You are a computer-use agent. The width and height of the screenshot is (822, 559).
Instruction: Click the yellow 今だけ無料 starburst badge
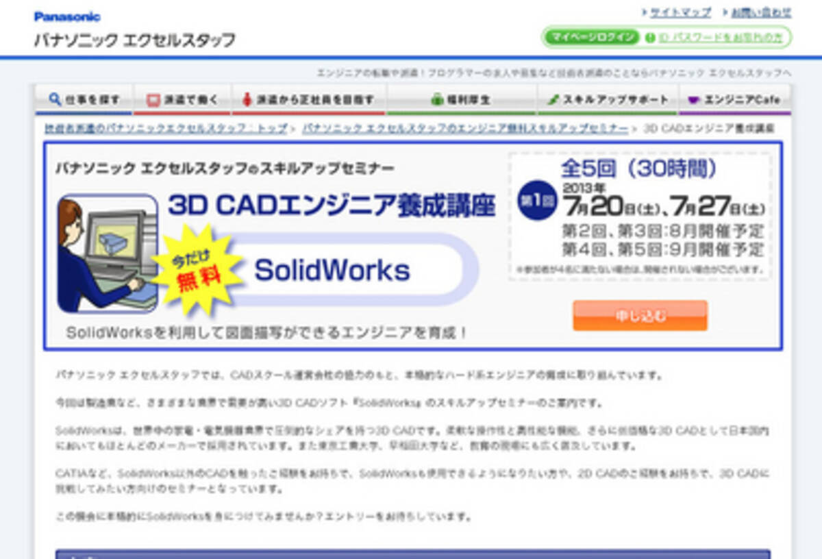[x=197, y=269]
